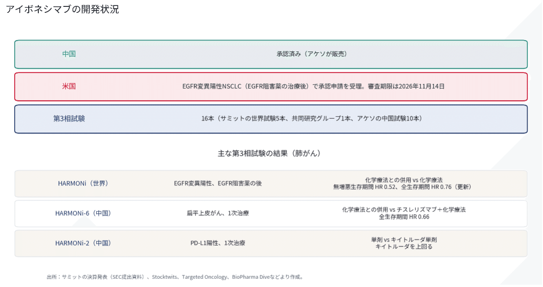
Task: Select the 米国 label in the red box
Action: 69,86
